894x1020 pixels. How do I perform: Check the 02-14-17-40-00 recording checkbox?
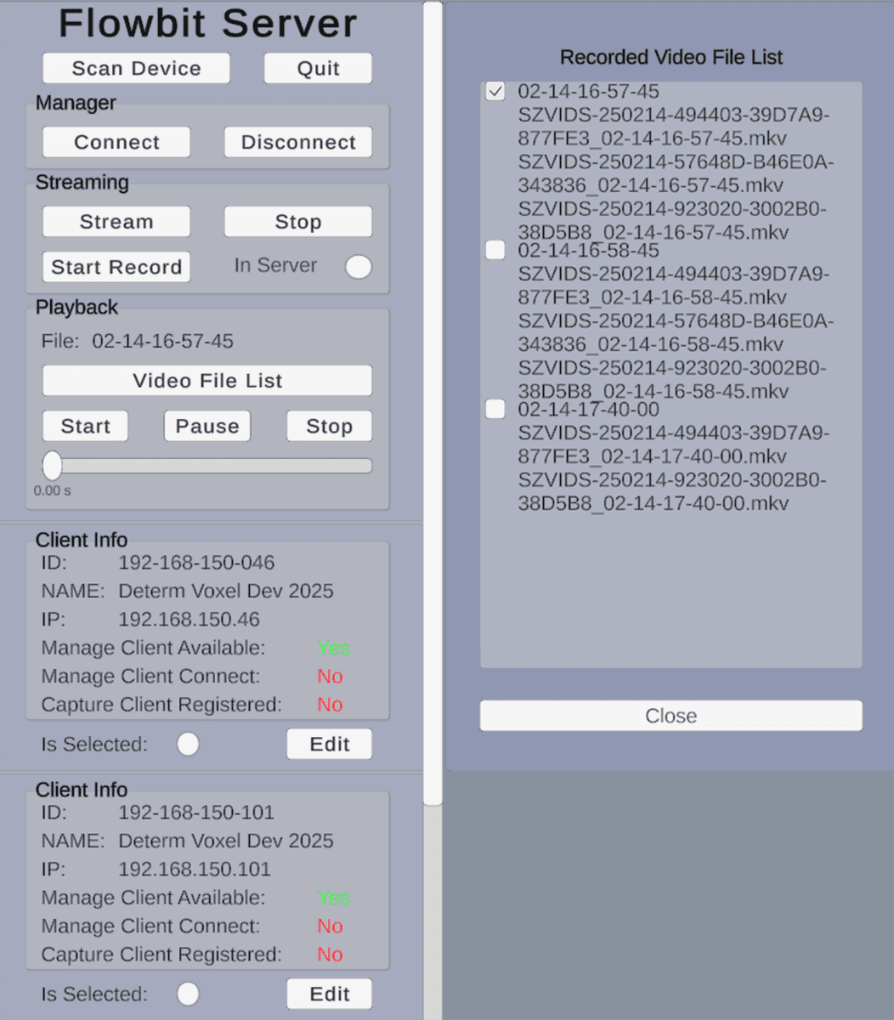pyautogui.click(x=495, y=409)
